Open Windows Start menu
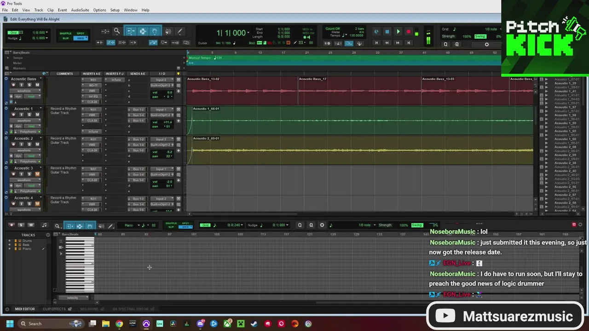 point(10,324)
